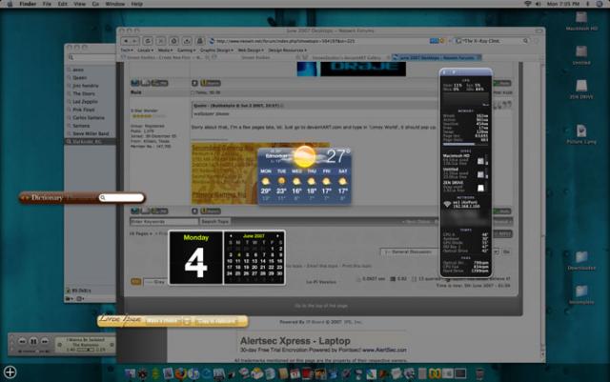Switch to the June 2007 Desktops Neowin tab
The image size is (610, 382).
(437, 57)
